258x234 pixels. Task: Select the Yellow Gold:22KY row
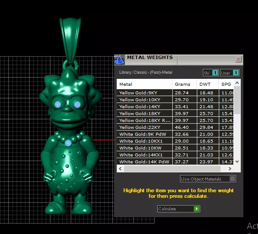point(175,127)
